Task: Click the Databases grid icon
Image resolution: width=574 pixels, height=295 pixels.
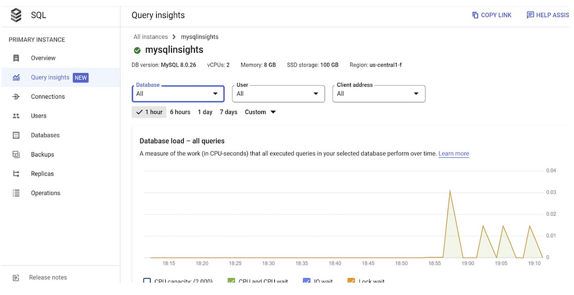Action: coord(16,135)
